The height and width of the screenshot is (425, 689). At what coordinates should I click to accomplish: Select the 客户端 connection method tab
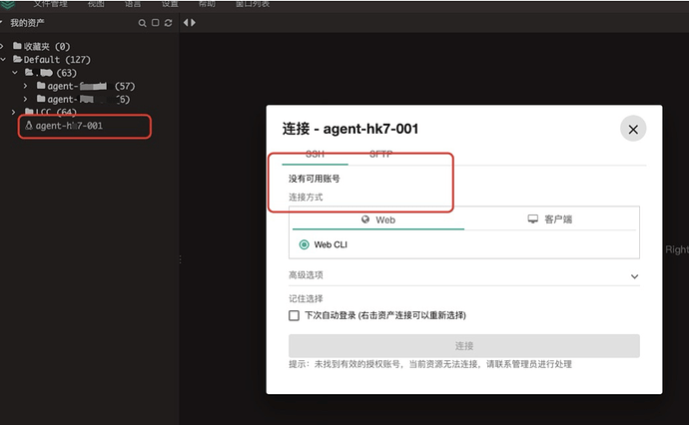click(550, 219)
